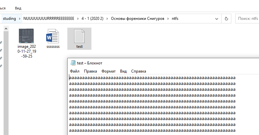Open chevron after Основы форензики Снигуров breadcrumb
259x135 pixels.
coord(168,19)
